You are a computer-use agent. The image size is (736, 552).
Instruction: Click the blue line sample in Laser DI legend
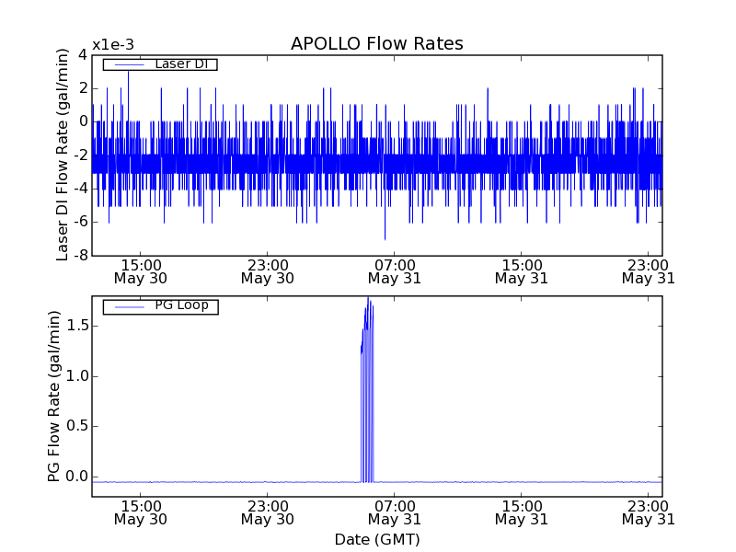pyautogui.click(x=127, y=64)
